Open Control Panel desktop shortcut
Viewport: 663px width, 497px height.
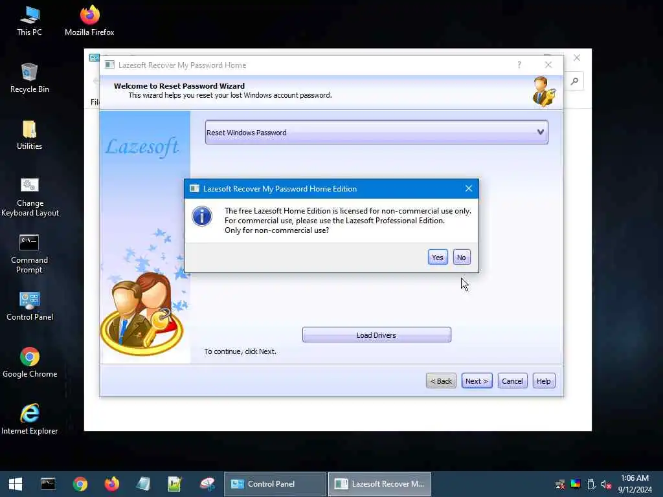pos(30,306)
